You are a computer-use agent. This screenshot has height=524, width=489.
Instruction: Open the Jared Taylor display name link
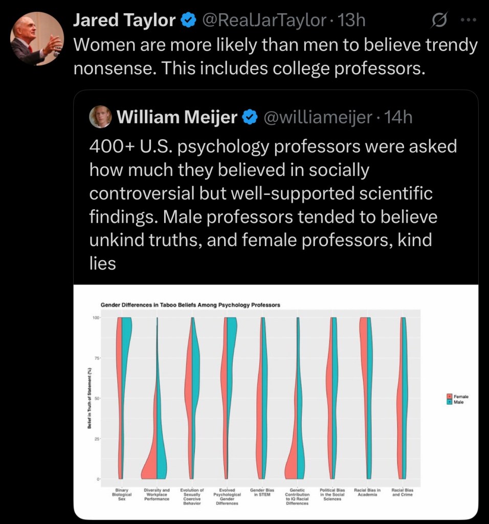[124, 20]
